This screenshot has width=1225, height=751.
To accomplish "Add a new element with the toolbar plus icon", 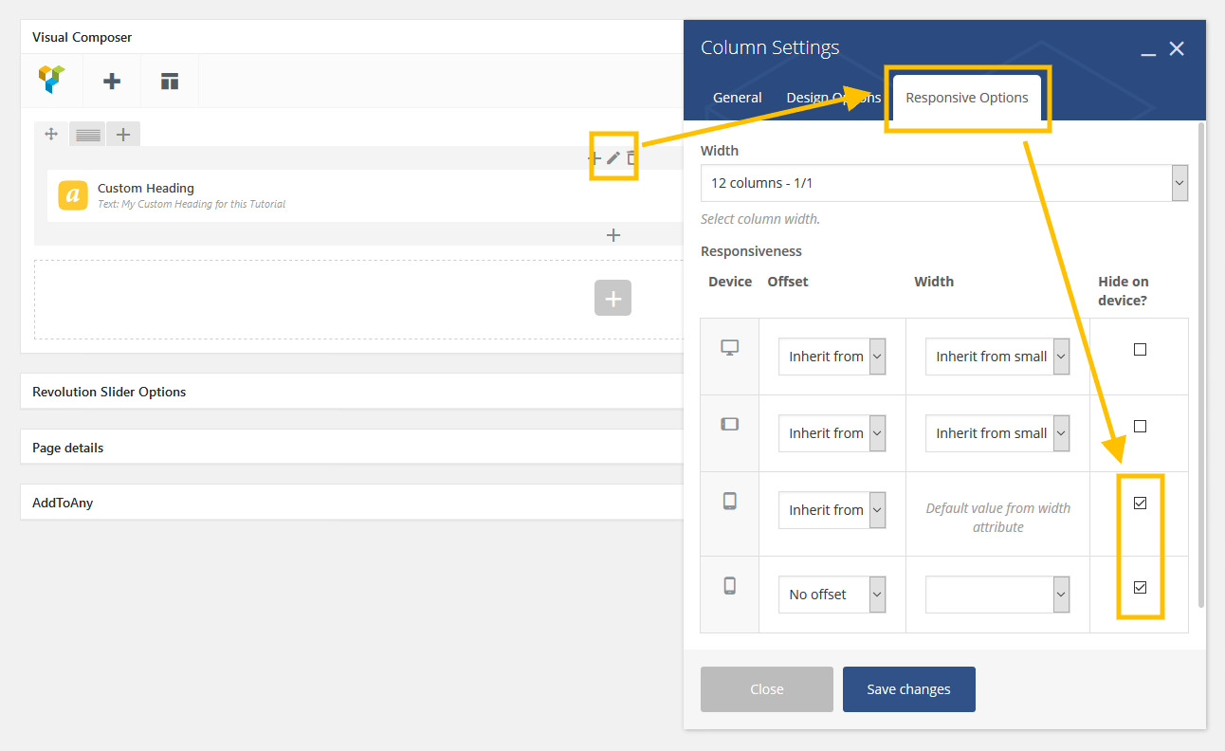I will pyautogui.click(x=112, y=82).
